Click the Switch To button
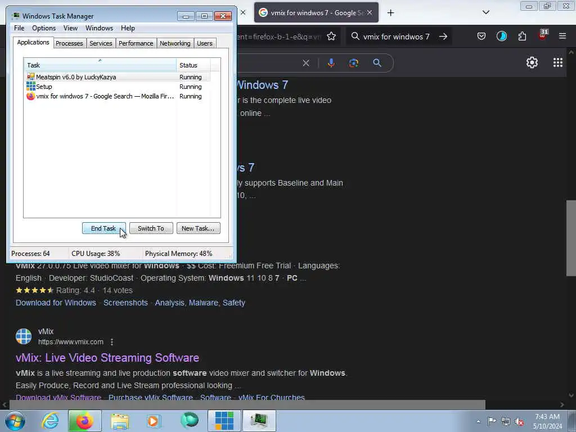This screenshot has height=432, width=576. (151, 228)
